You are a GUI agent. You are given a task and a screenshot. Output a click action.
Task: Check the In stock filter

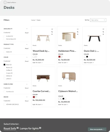pos(4,36)
